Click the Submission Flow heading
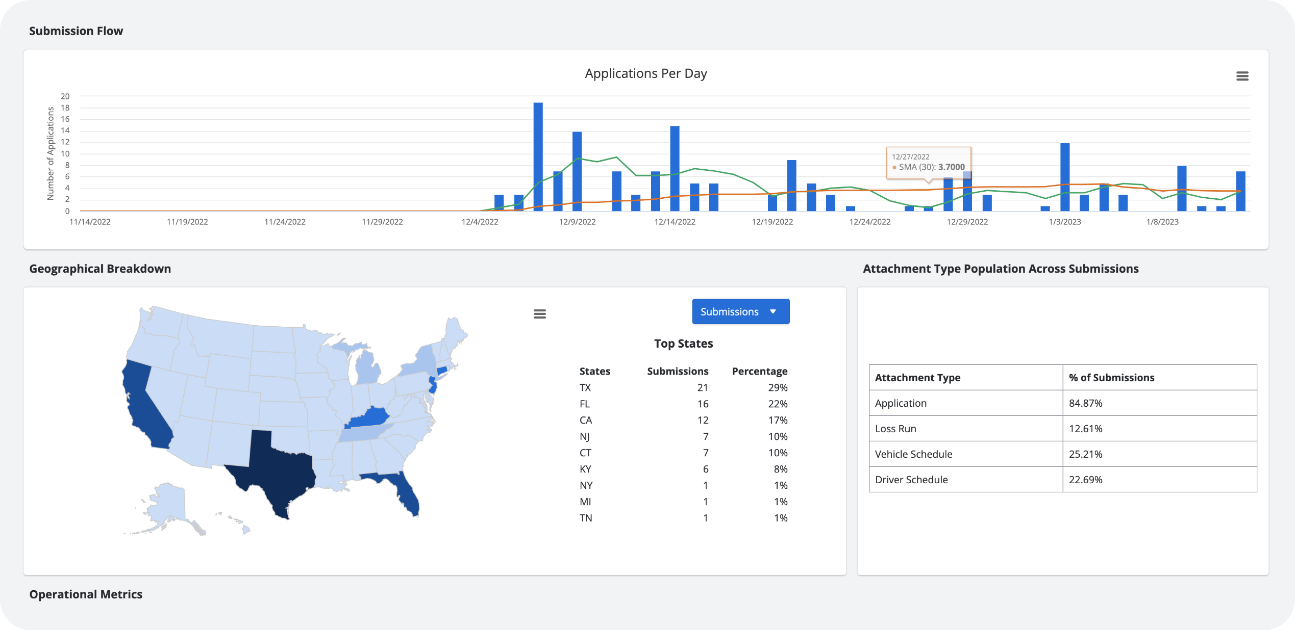This screenshot has width=1295, height=630. [x=76, y=31]
